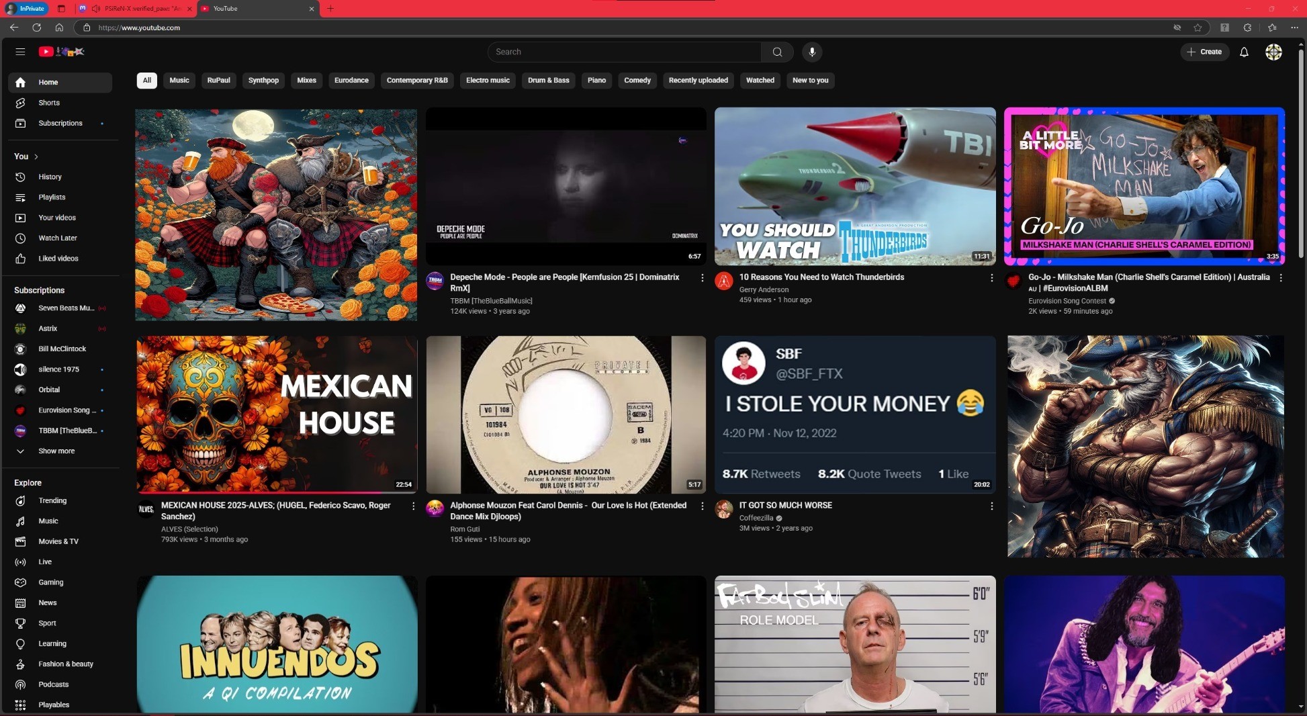Image resolution: width=1307 pixels, height=716 pixels.
Task: Click the search magnifier button
Action: tap(777, 52)
